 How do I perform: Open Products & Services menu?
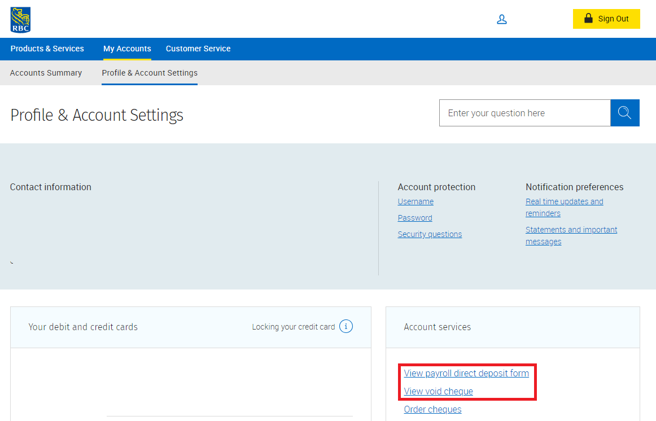click(x=47, y=49)
